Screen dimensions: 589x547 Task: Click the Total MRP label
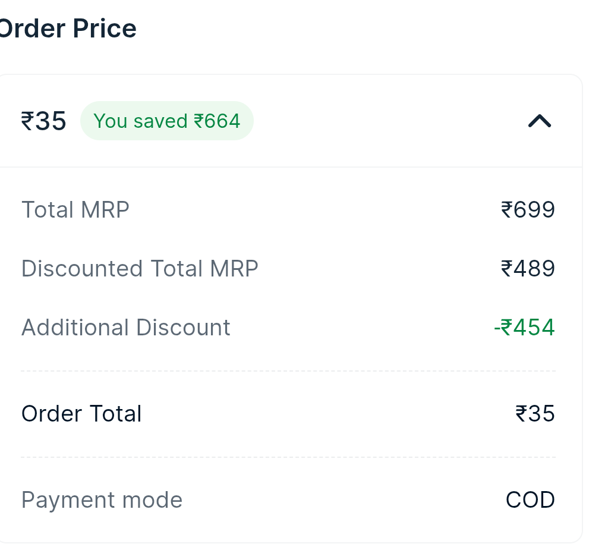pyautogui.click(x=75, y=210)
